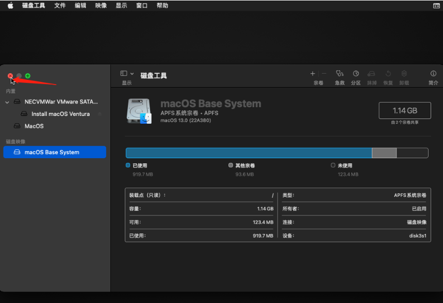Eject Install macOS Ventura via eject icon

tap(100, 114)
